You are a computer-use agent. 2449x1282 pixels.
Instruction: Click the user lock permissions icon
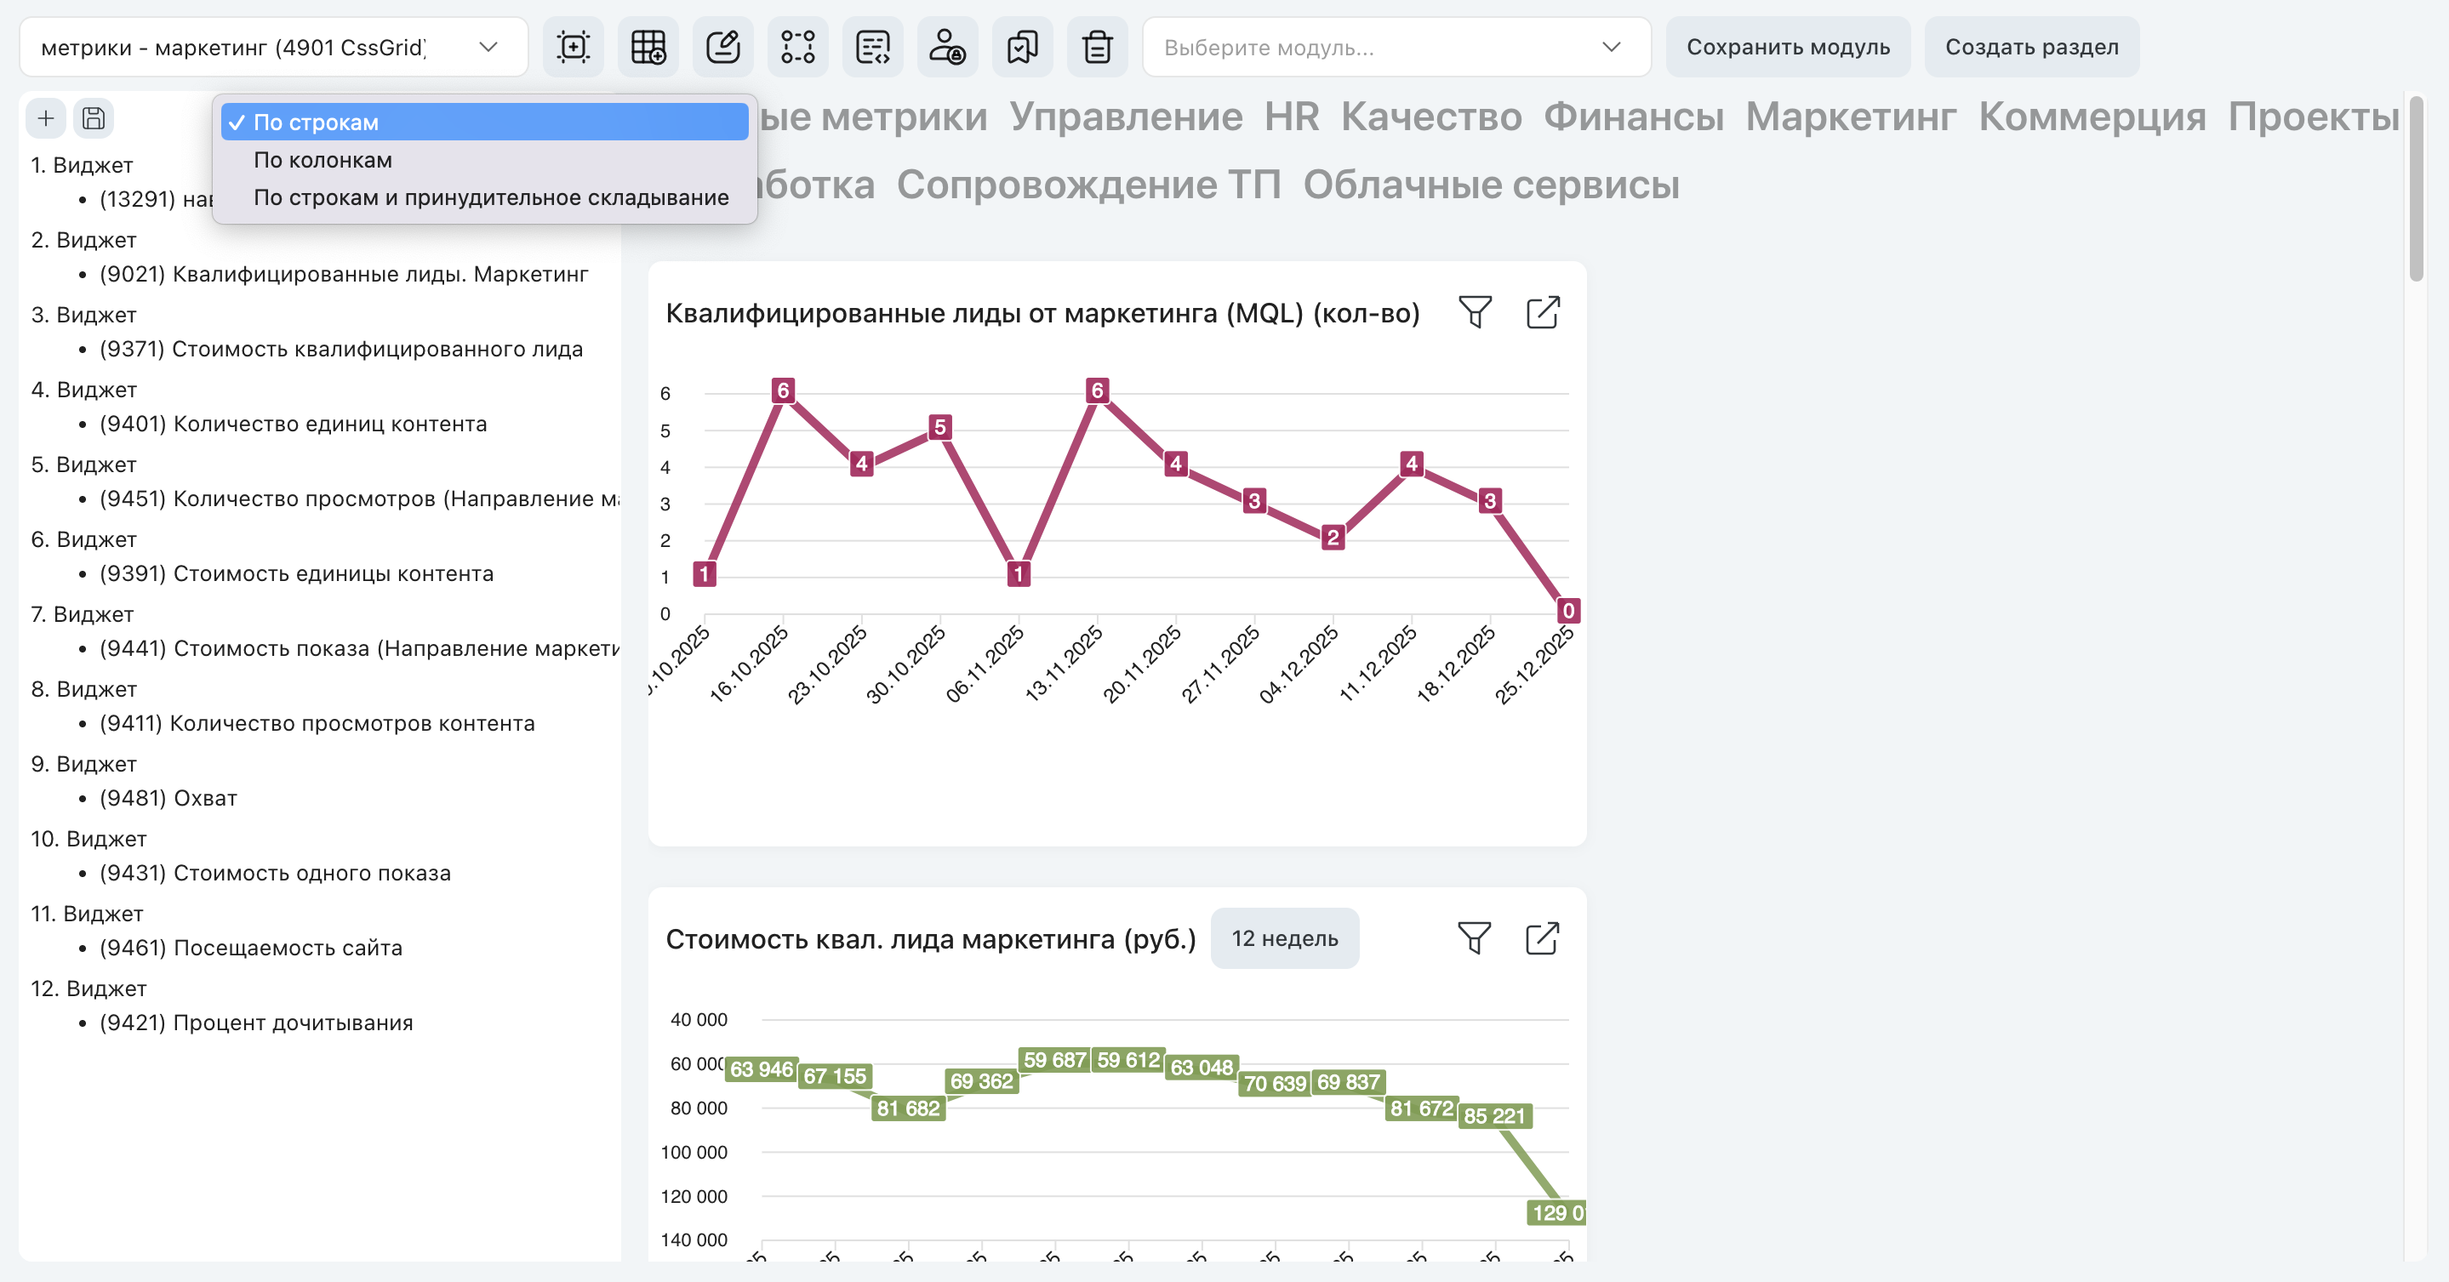(x=948, y=47)
